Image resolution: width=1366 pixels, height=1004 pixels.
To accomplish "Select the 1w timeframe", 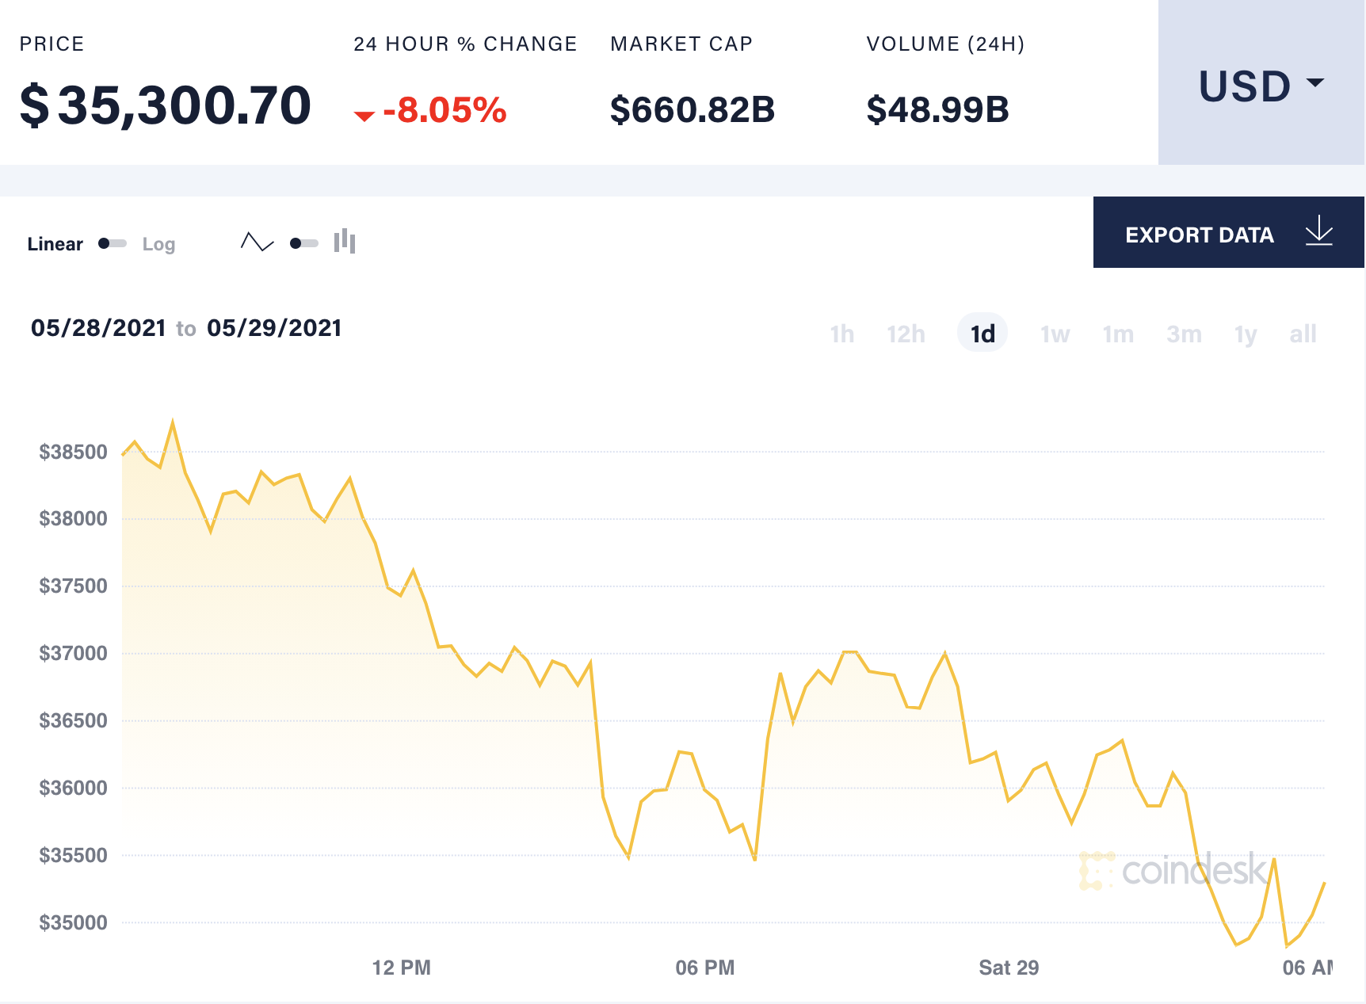I will point(1054,334).
